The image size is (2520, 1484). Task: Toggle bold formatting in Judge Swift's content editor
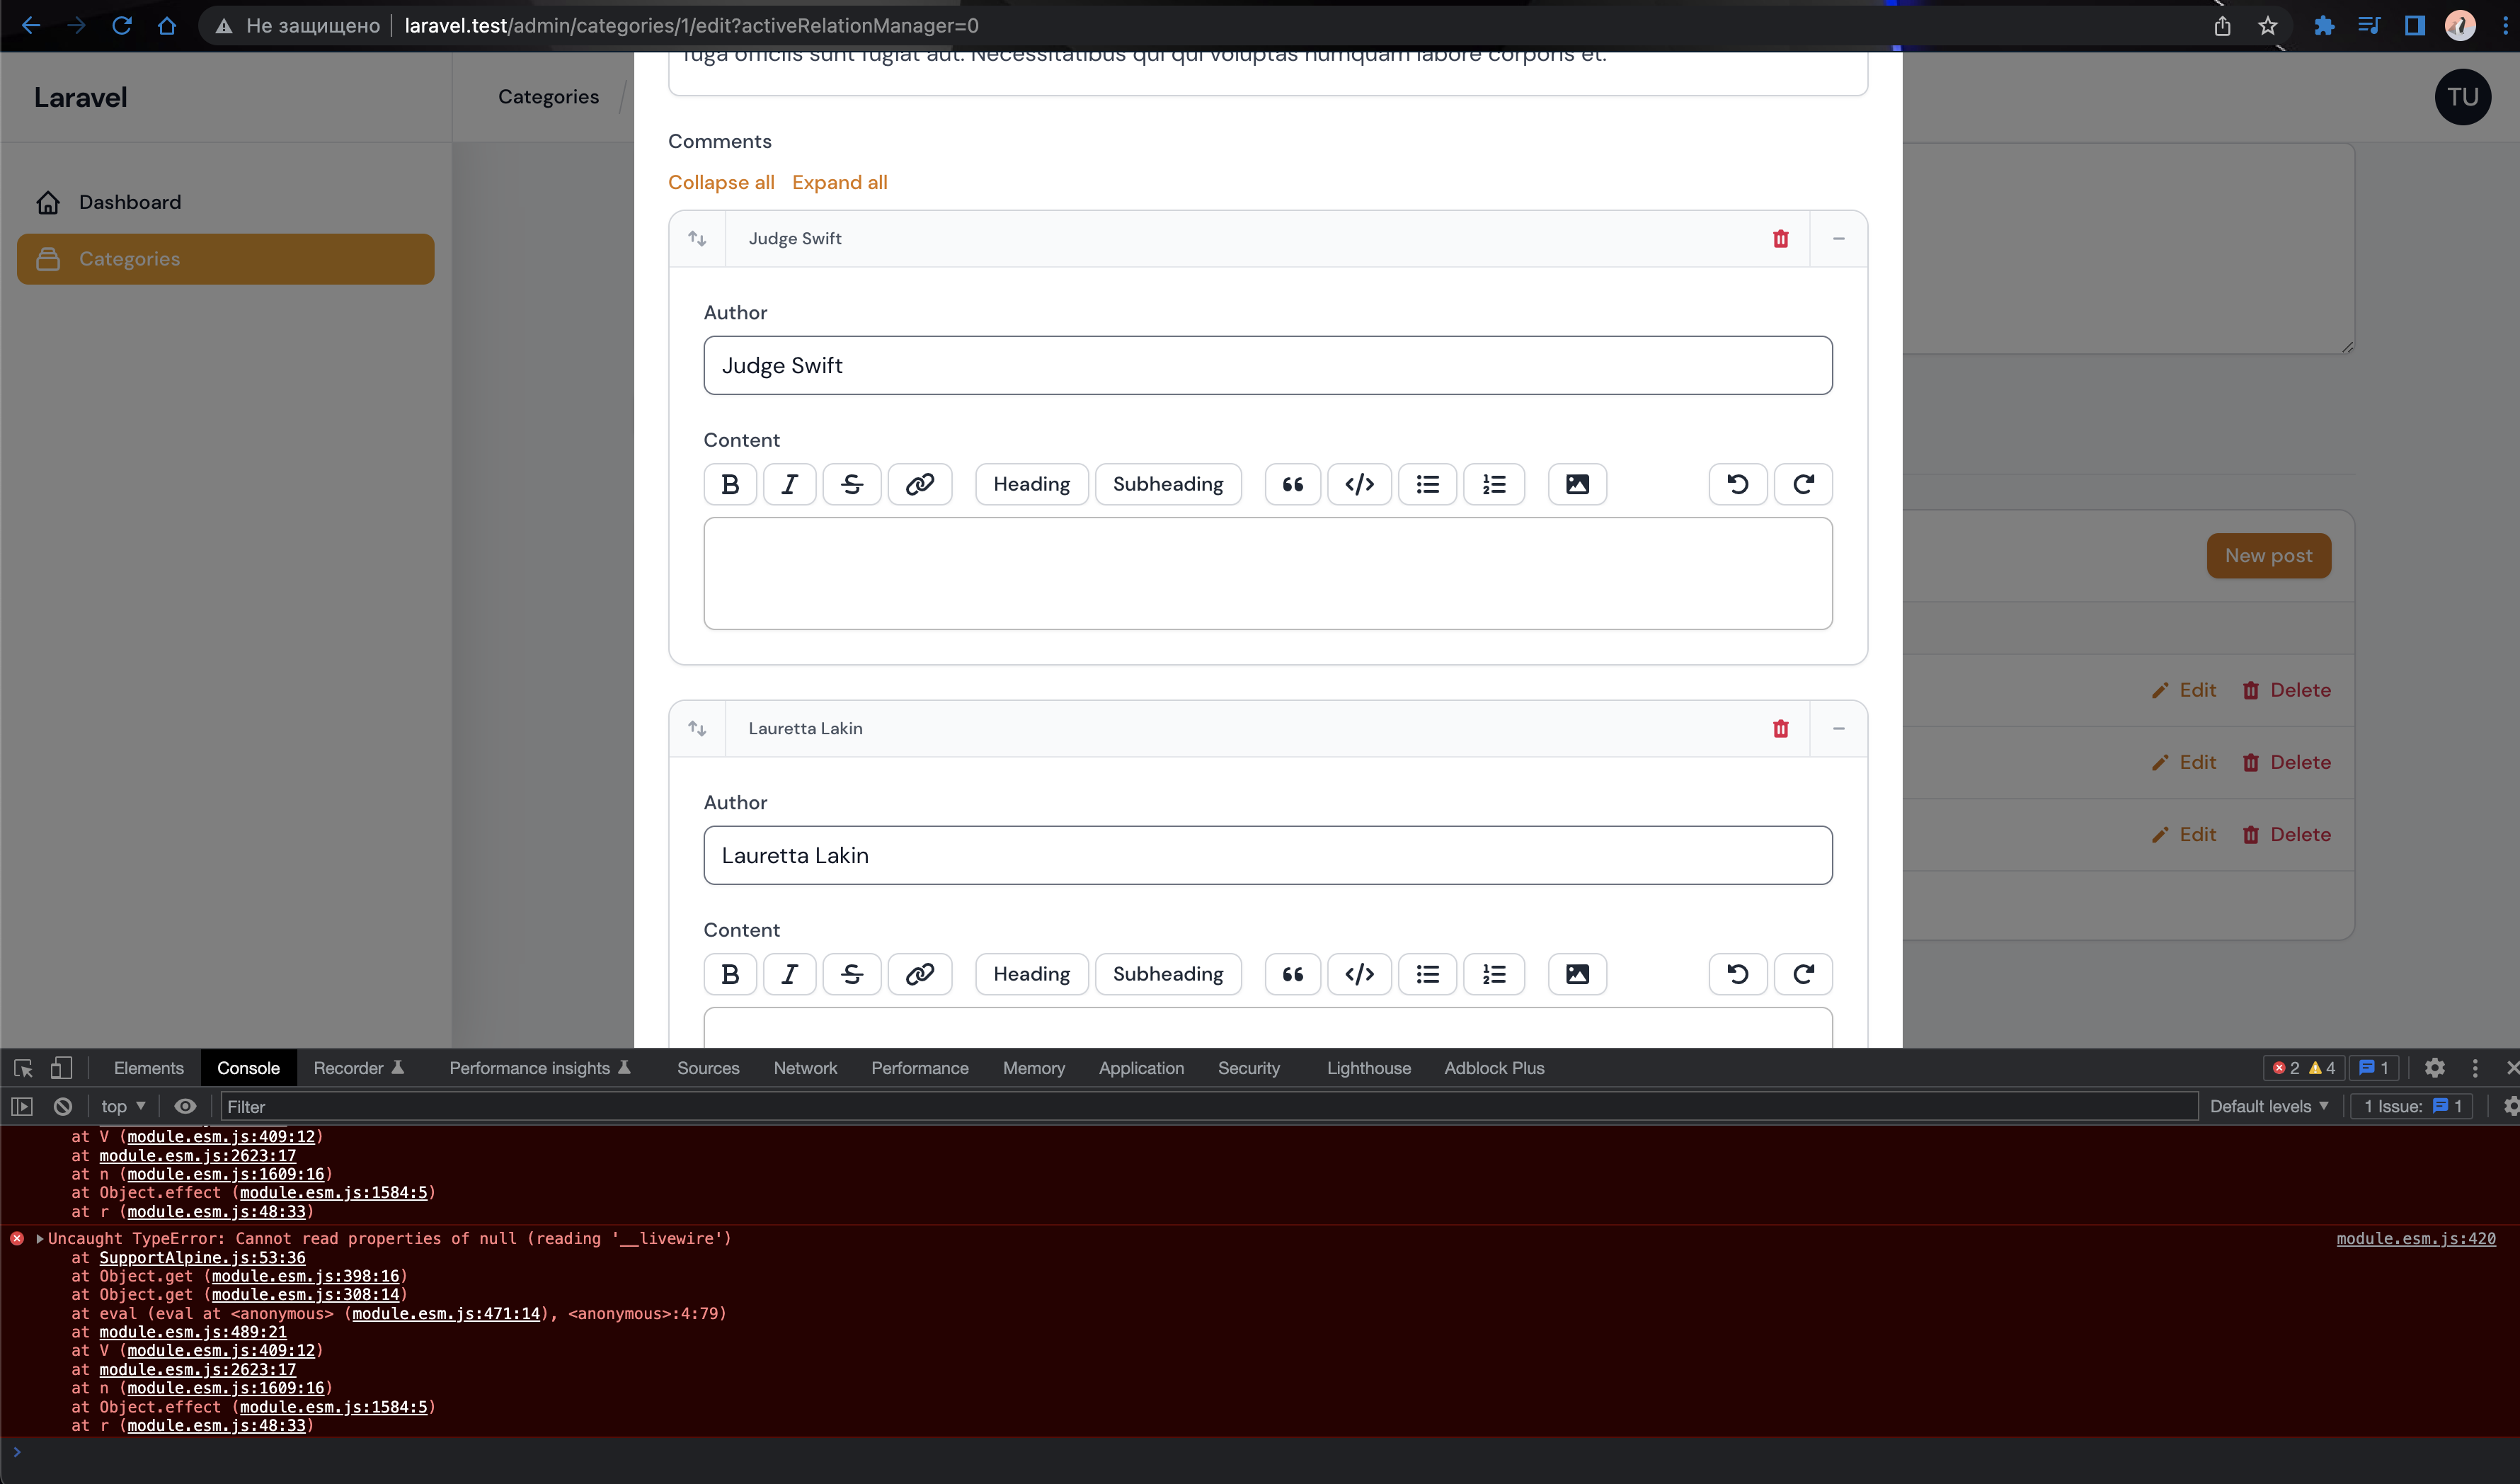[x=730, y=484]
